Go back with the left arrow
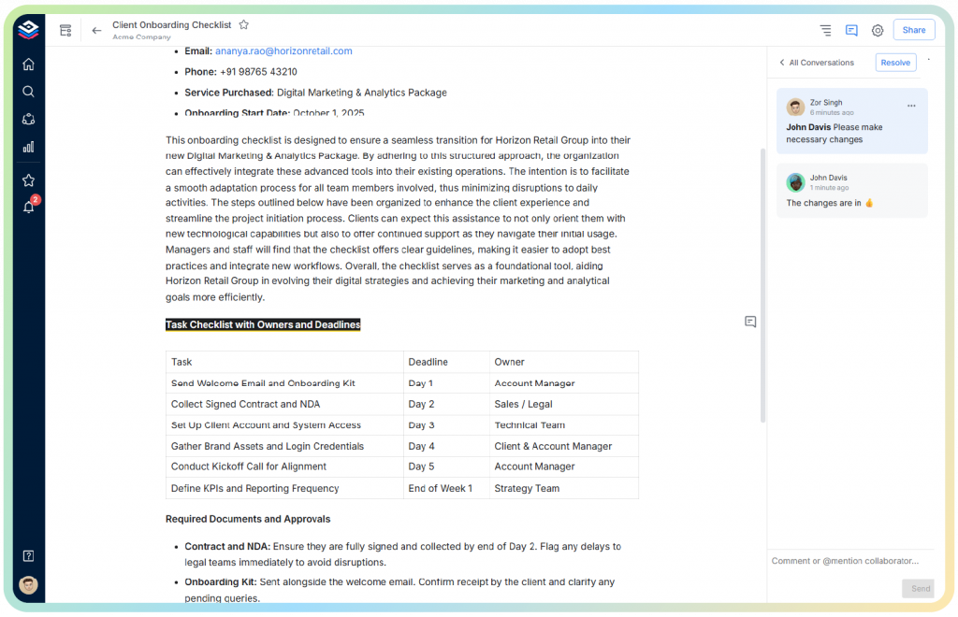 [96, 30]
